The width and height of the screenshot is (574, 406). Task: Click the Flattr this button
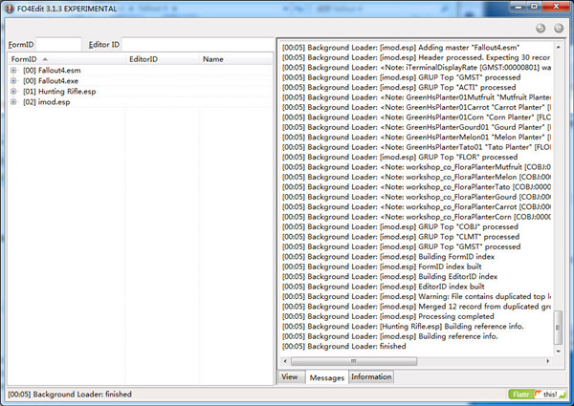(x=537, y=395)
